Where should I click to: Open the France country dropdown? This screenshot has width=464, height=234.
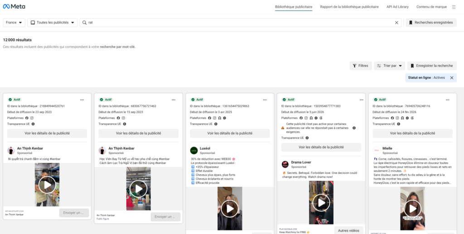[x=14, y=23]
